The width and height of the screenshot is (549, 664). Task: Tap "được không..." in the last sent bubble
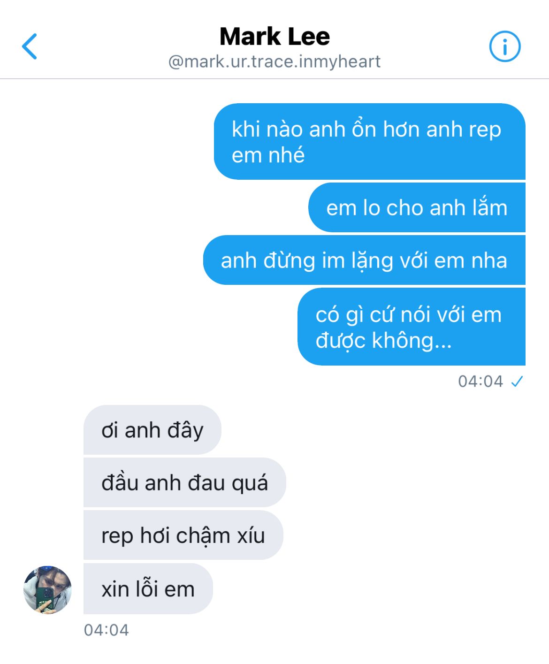tap(383, 341)
